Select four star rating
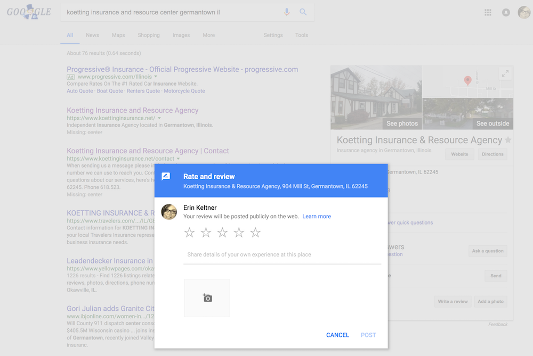Image resolution: width=533 pixels, height=356 pixels. (x=239, y=233)
